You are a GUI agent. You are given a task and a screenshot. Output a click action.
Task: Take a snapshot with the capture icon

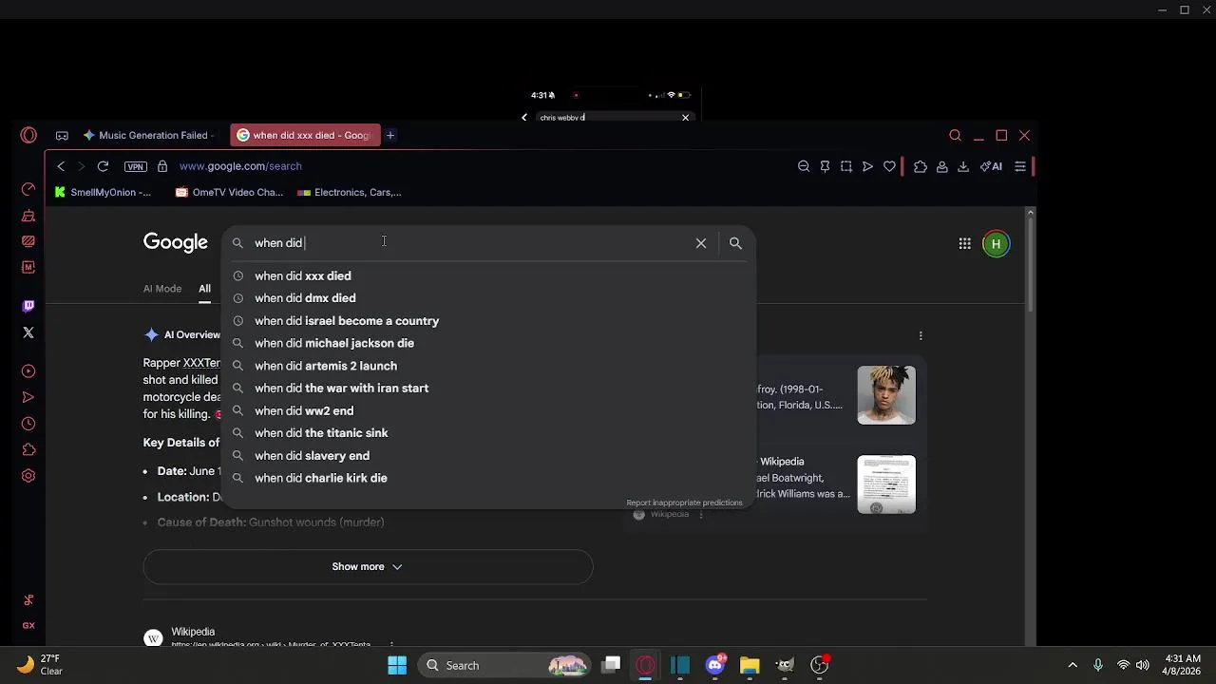[846, 166]
